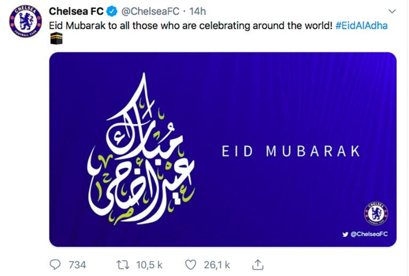This screenshot has width=409, height=276.
Task: Click the 14h timestamp
Action: click(x=197, y=11)
